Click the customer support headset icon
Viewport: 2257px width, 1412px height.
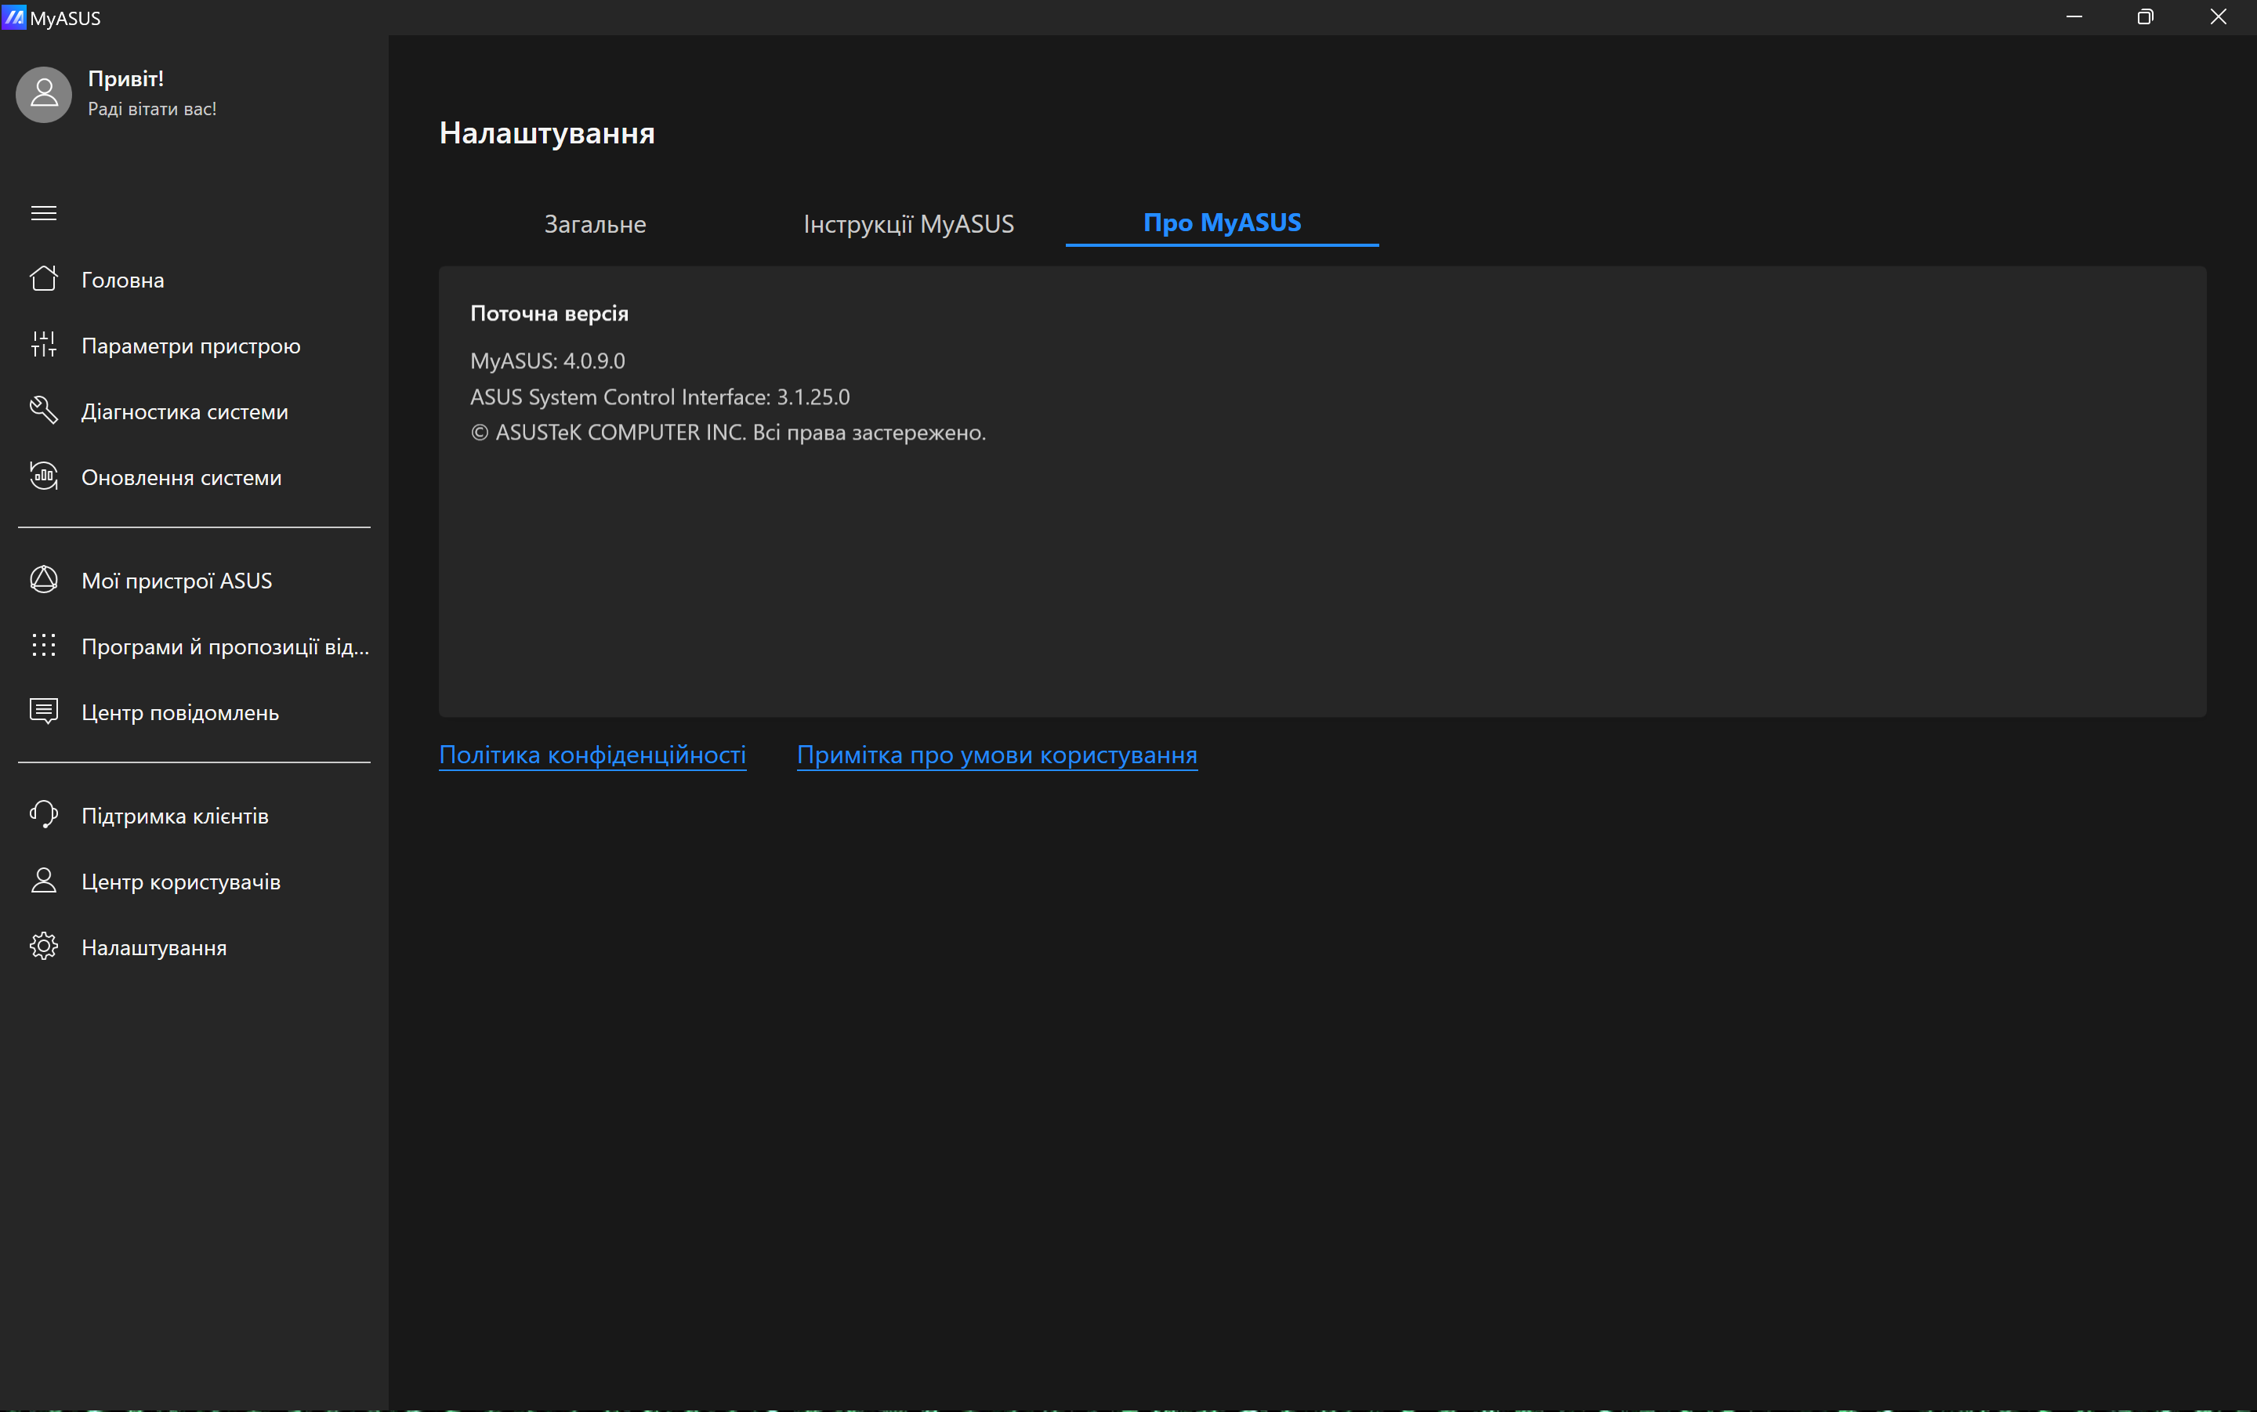pyautogui.click(x=44, y=814)
